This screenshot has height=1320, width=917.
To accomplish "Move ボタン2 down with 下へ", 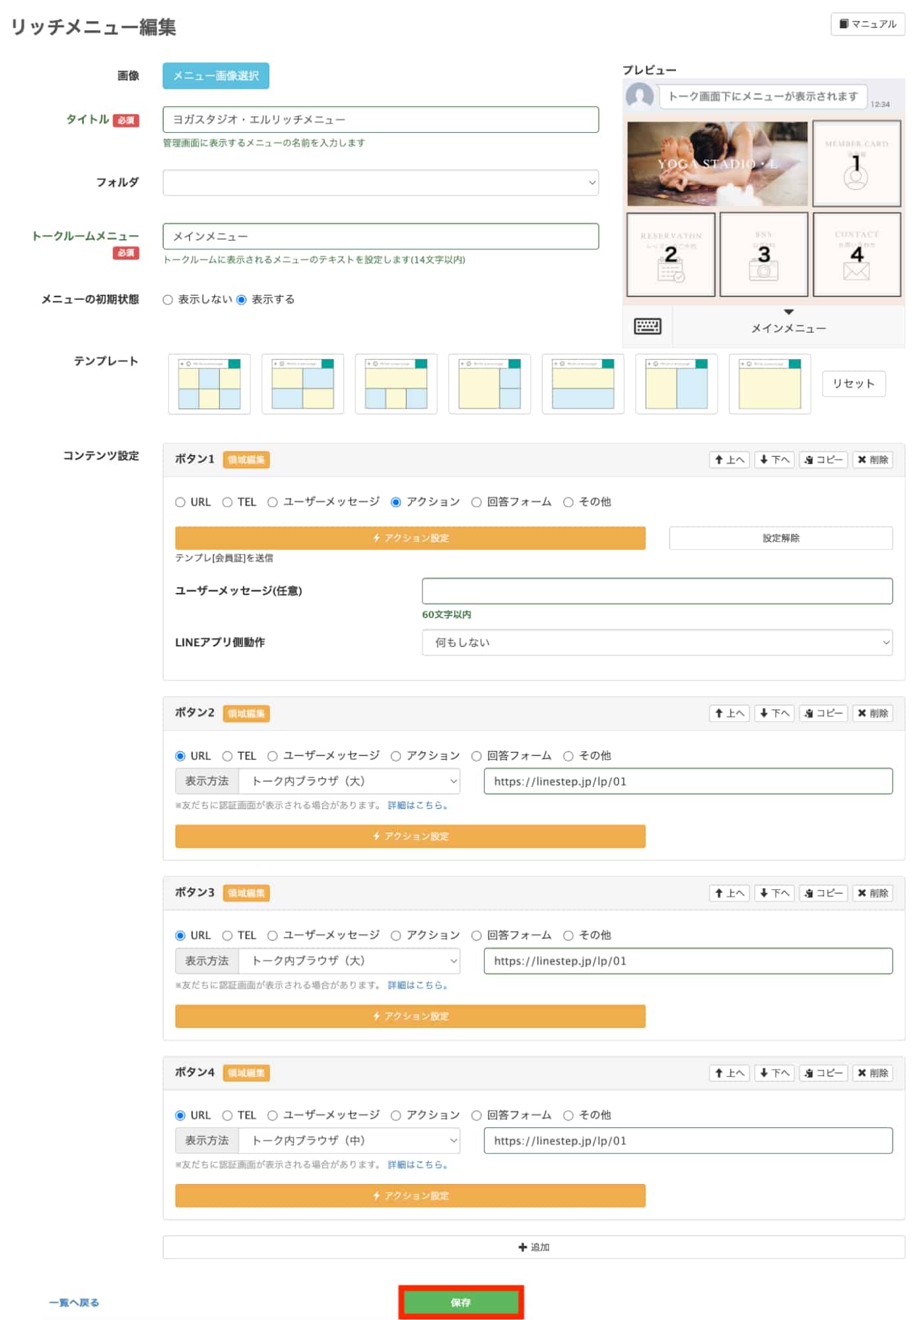I will [774, 713].
